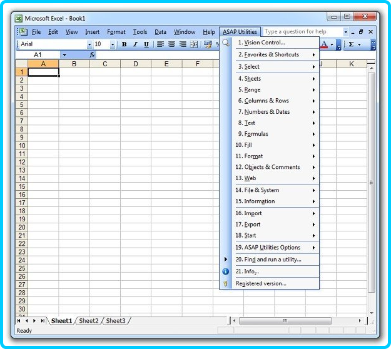Click the AutoSum sigma icon

coord(351,44)
